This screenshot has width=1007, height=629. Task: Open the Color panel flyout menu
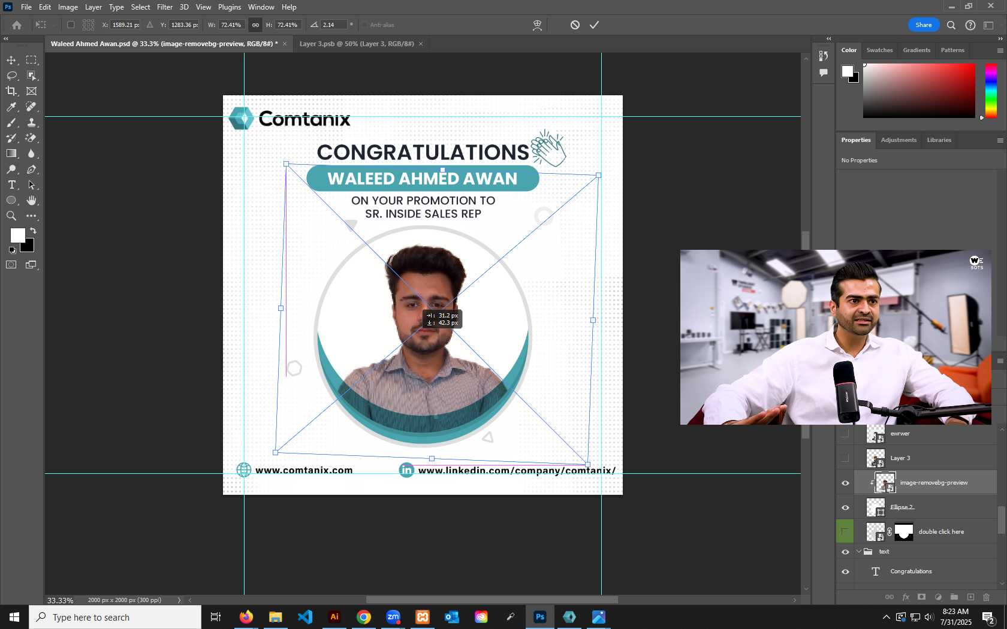pyautogui.click(x=1000, y=50)
